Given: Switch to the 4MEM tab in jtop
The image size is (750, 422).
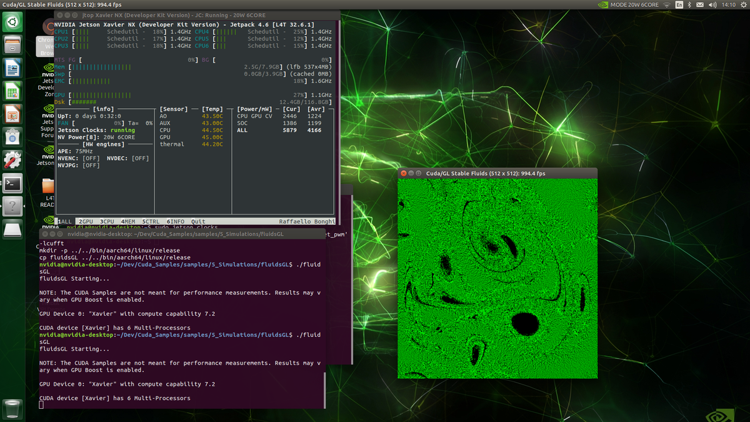Looking at the screenshot, I should point(128,221).
